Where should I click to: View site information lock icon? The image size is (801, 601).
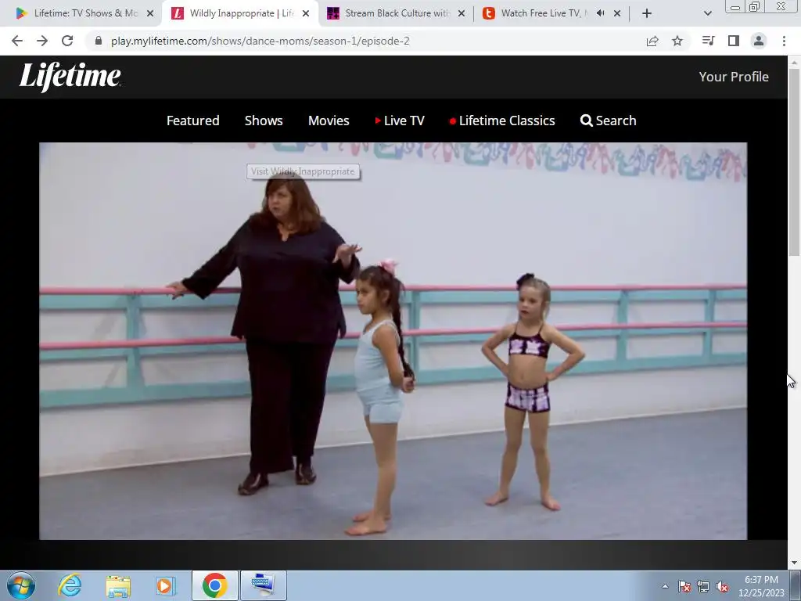click(x=99, y=41)
